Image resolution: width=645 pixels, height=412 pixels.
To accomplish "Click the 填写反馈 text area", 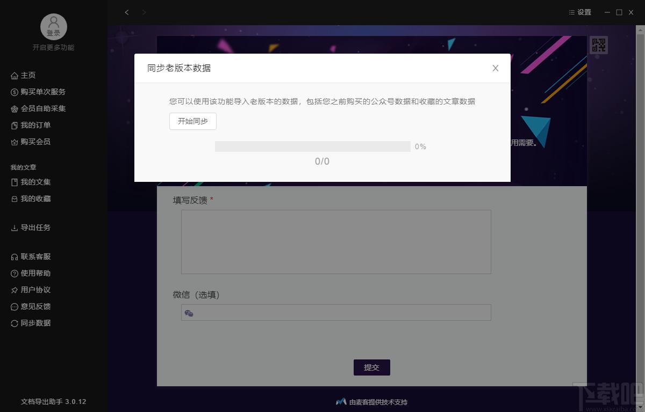I will [336, 242].
